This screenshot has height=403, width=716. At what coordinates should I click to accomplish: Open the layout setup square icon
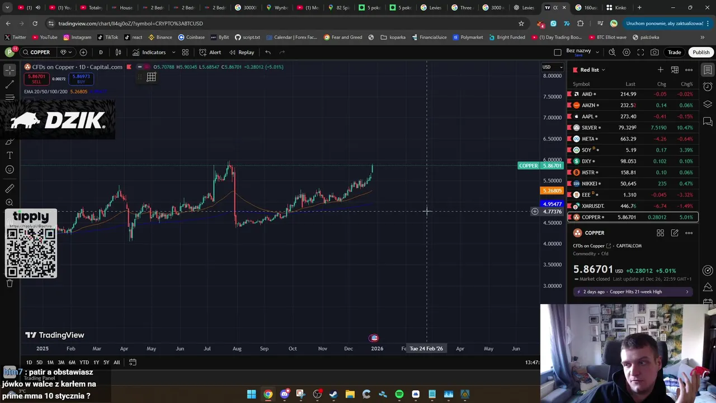click(x=558, y=52)
